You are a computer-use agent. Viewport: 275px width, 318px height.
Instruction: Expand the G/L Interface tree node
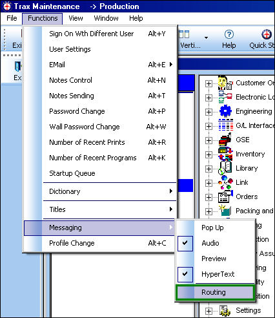tap(209, 126)
